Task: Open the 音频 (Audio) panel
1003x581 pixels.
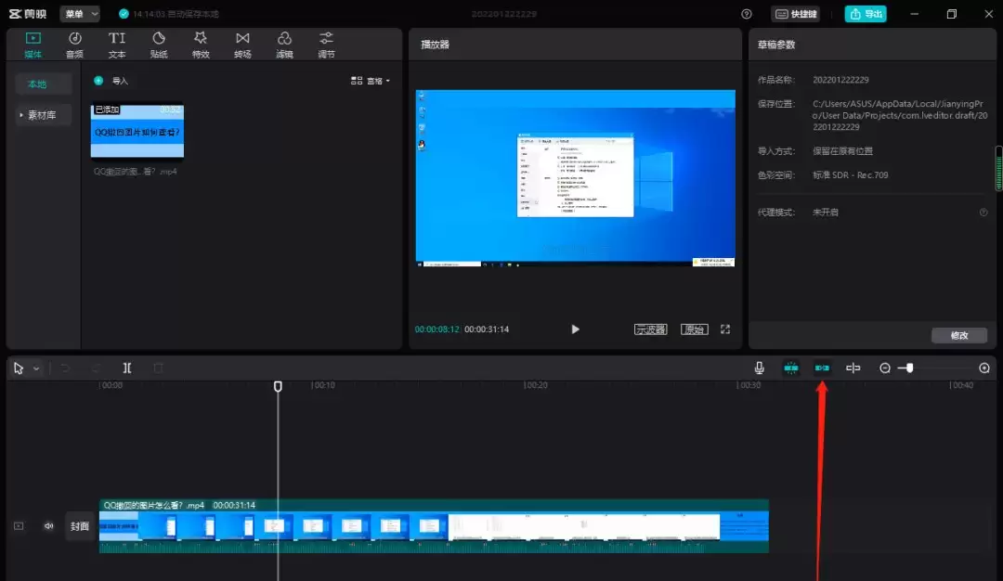Action: coord(74,44)
